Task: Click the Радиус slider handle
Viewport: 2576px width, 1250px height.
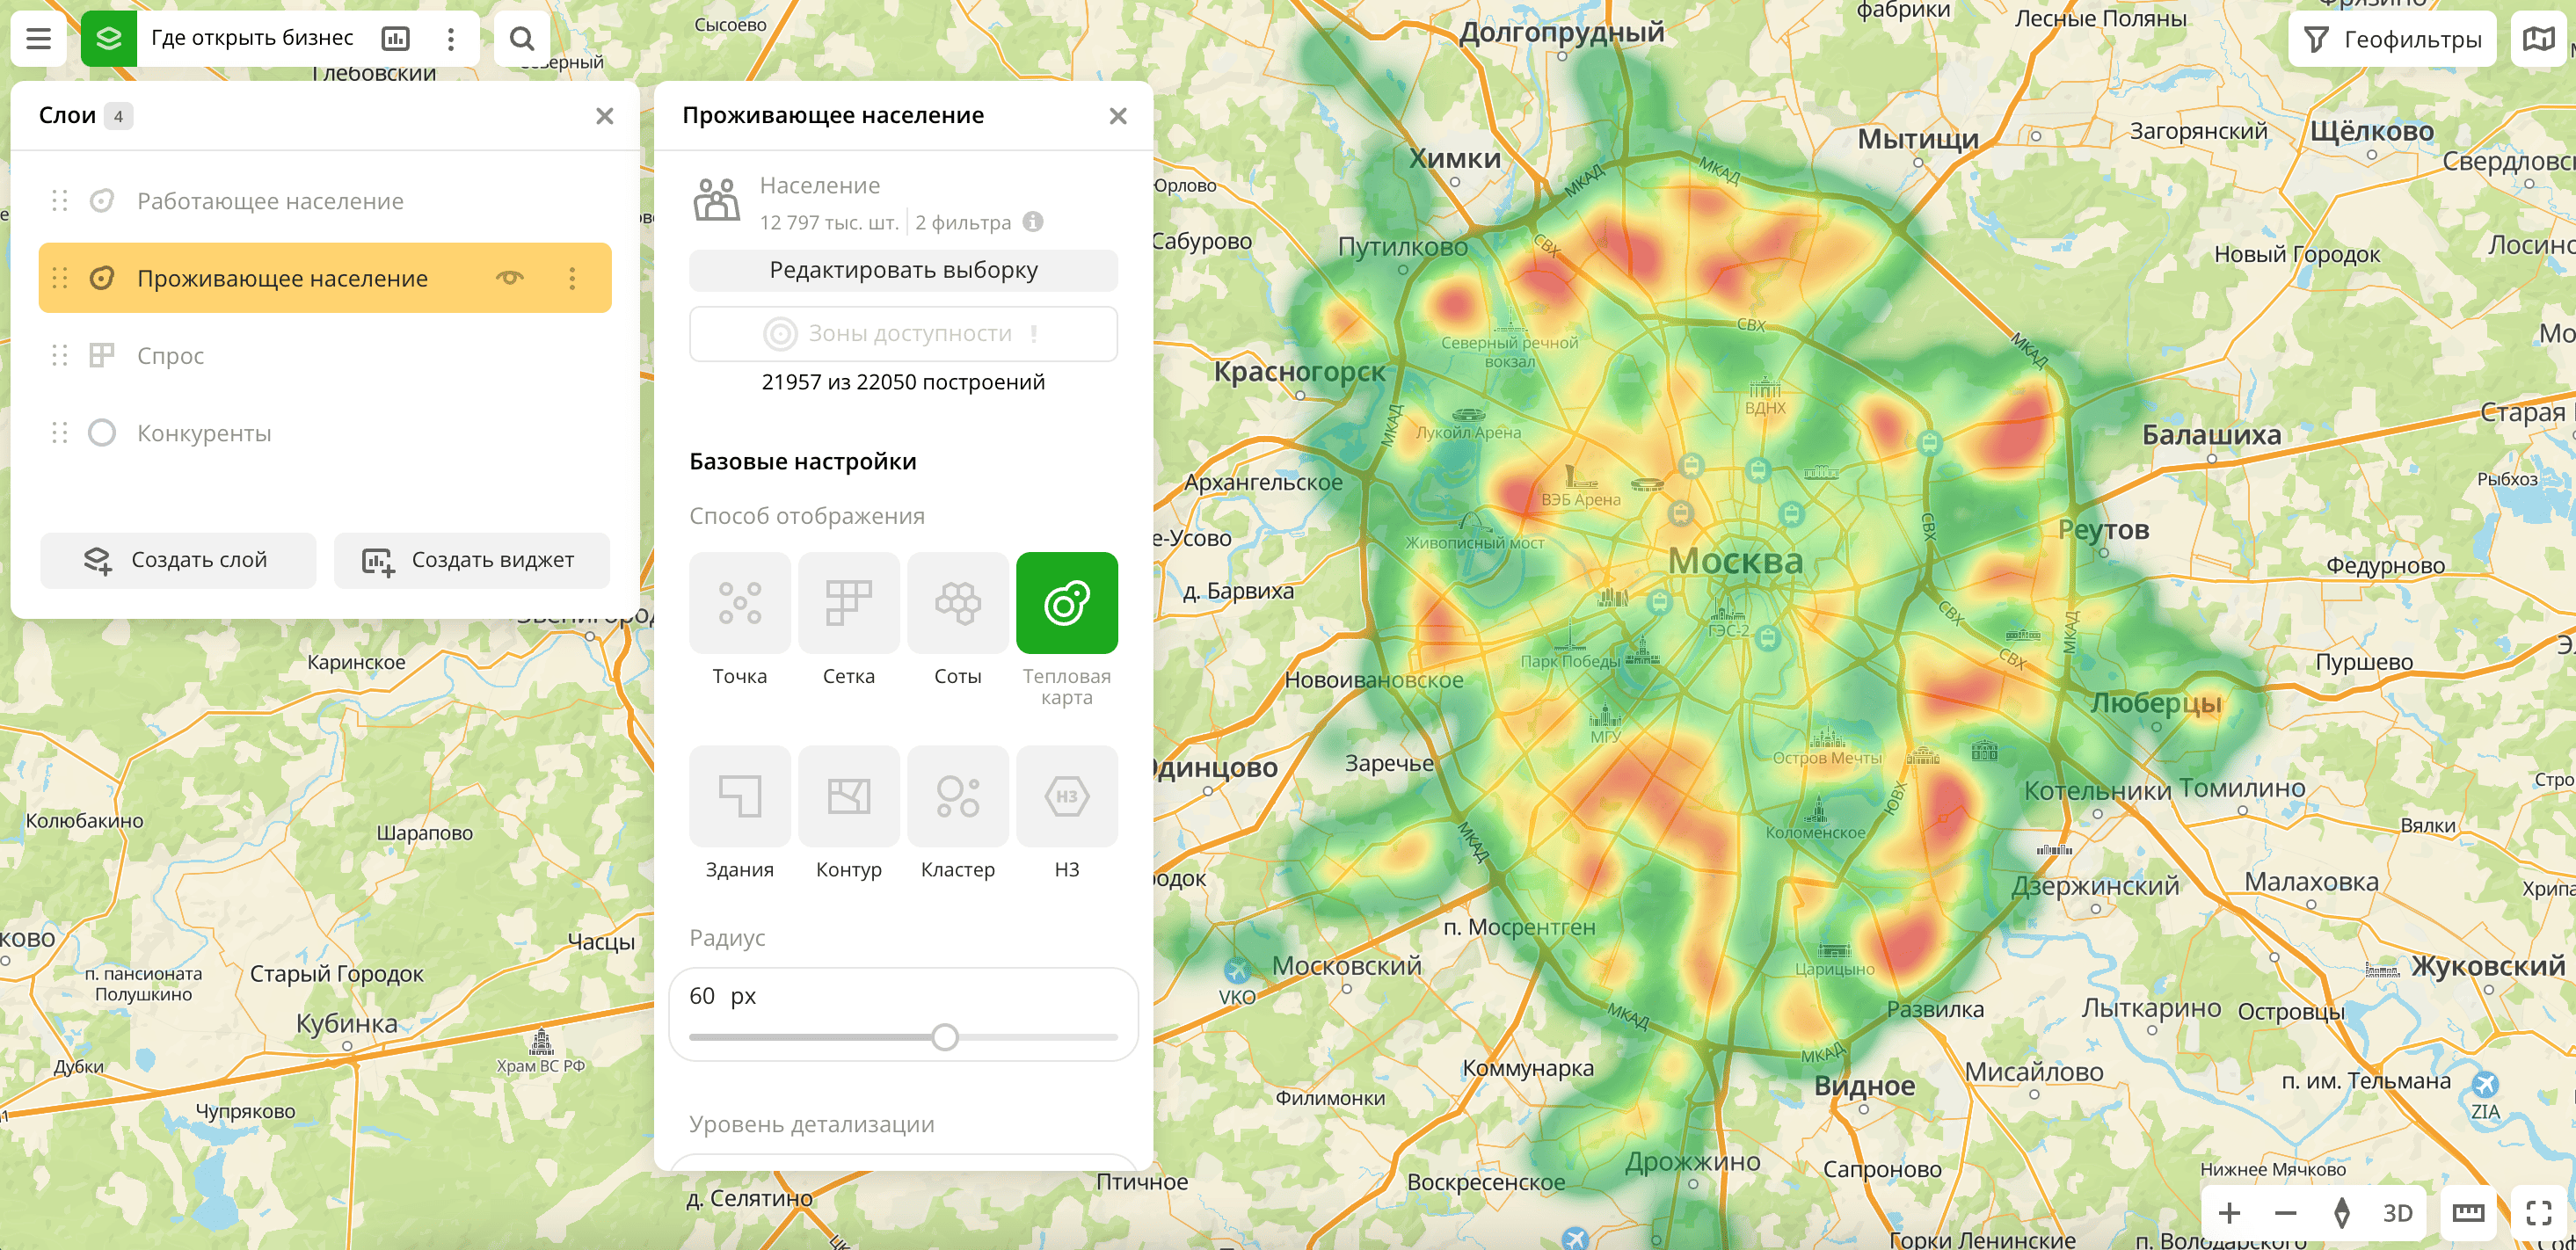Action: [x=945, y=1037]
